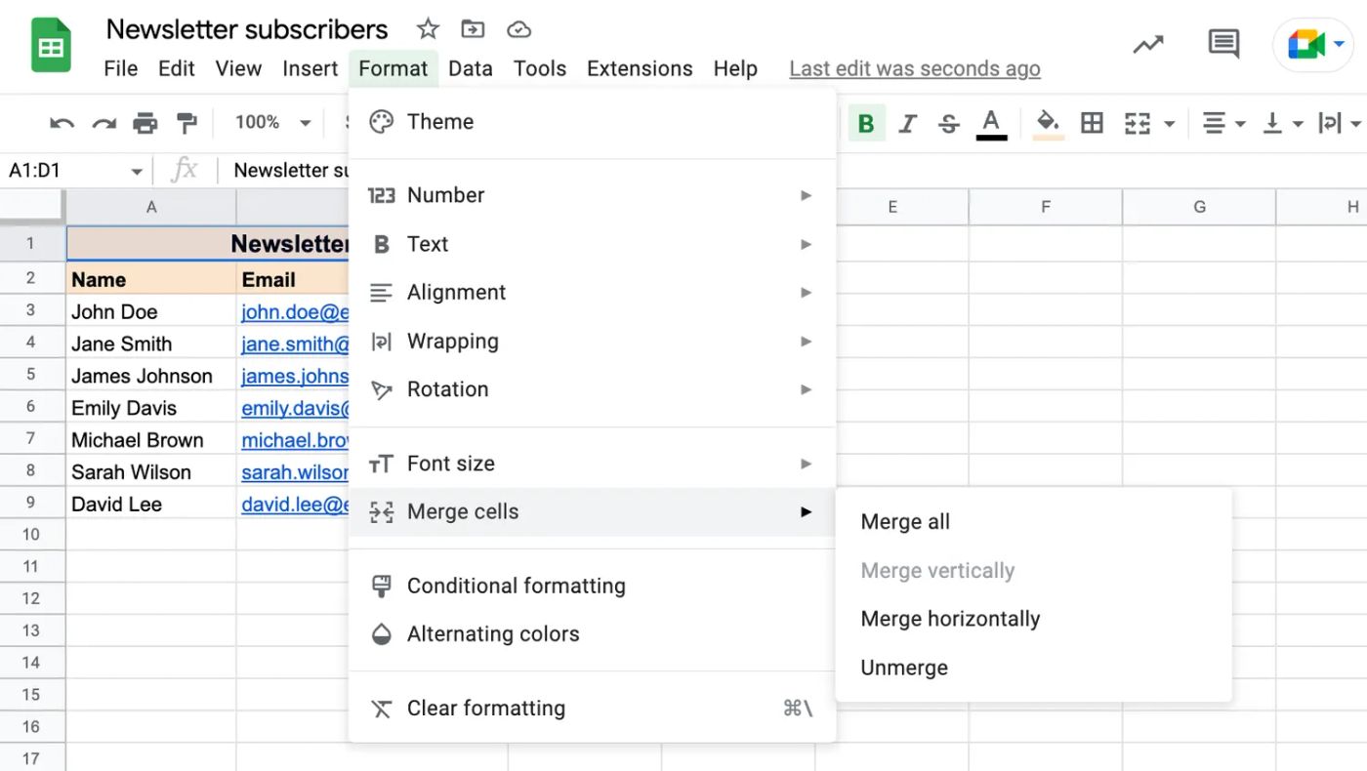Open the insights trend chart icon
This screenshot has height=771, width=1367.
point(1147,44)
